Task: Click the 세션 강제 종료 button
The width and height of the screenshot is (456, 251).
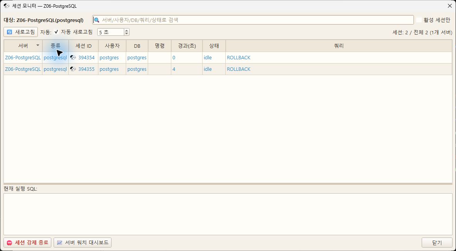Action: pos(28,243)
